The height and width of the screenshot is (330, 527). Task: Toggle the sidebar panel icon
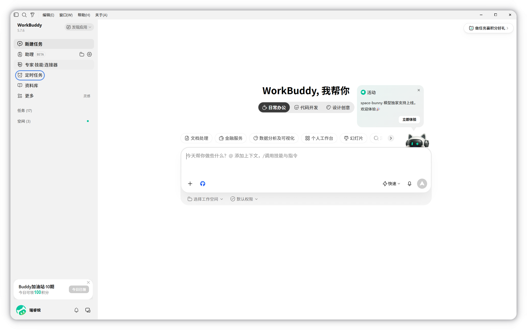click(x=16, y=15)
